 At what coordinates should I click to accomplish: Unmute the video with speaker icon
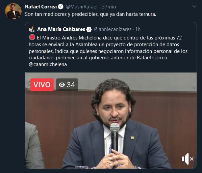point(187,159)
